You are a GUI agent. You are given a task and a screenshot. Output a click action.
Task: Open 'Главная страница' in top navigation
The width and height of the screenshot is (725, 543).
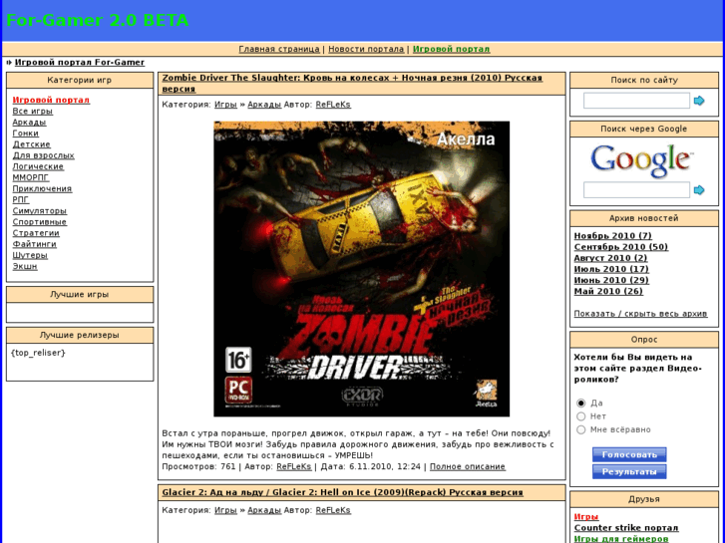[279, 49]
